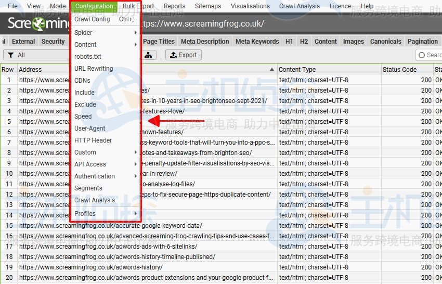The height and width of the screenshot is (284, 442).
Task: Switch to the Meta Description tab
Action: tap(205, 42)
